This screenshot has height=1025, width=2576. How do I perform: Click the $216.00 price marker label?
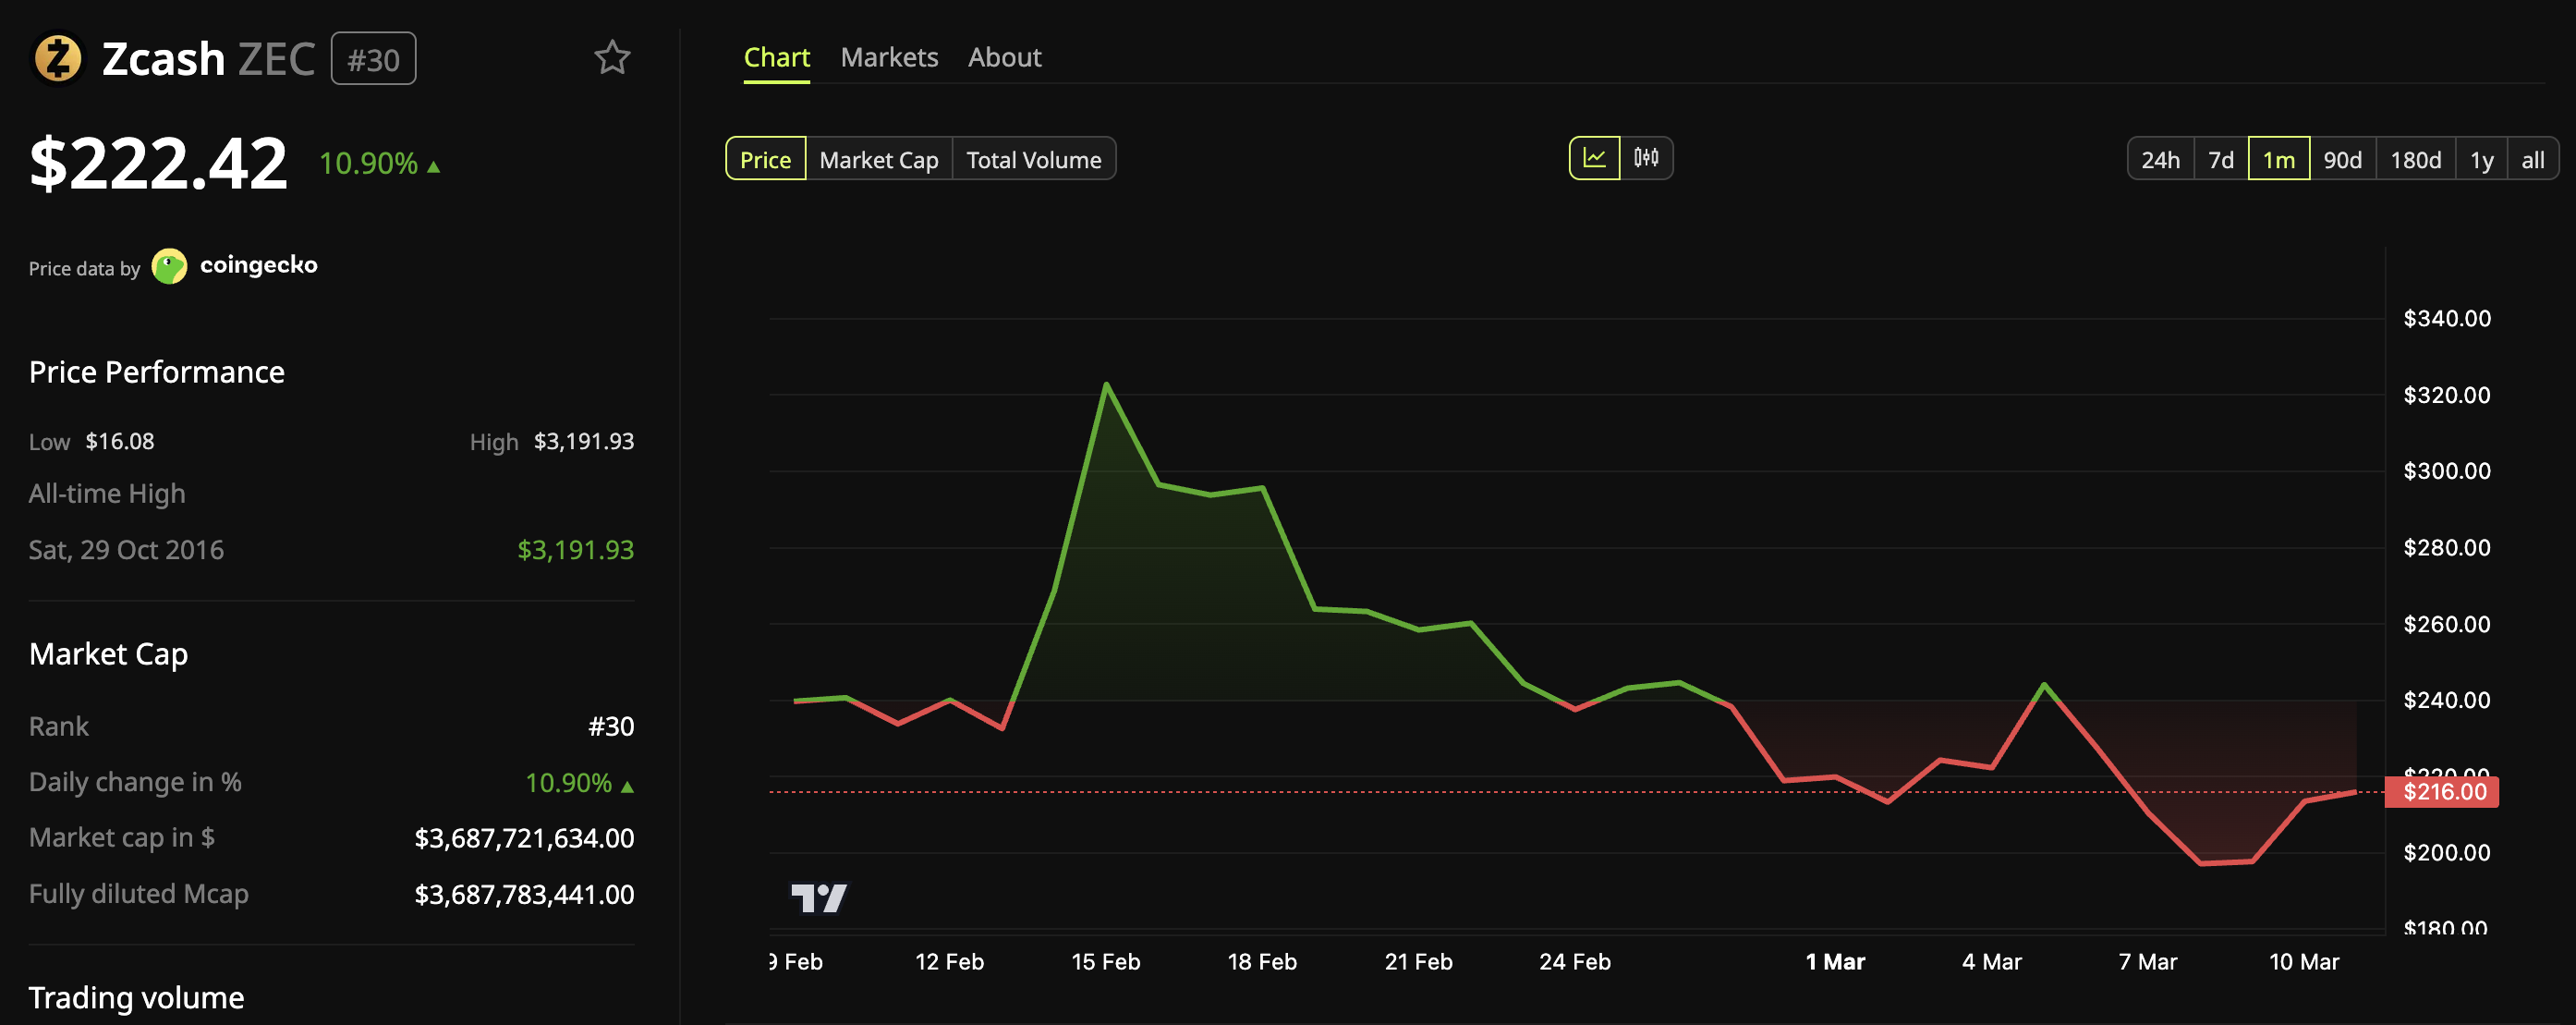click(2443, 792)
